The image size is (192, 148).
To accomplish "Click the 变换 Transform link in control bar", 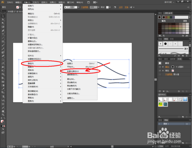I will click(x=126, y=7).
